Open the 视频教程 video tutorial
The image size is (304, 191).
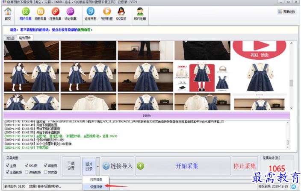(107, 14)
